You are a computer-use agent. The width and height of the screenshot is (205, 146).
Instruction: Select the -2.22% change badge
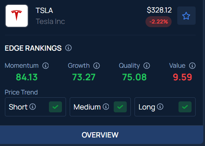coord(159,21)
